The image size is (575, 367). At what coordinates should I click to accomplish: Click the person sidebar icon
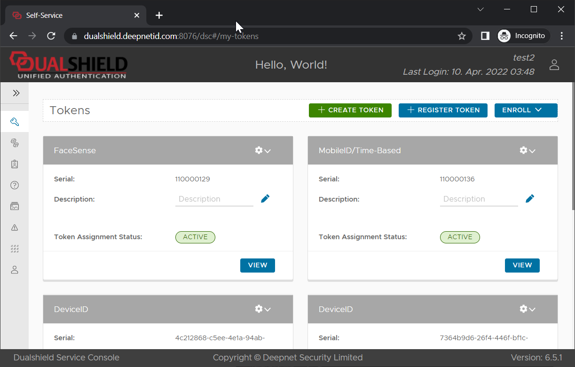(x=15, y=270)
